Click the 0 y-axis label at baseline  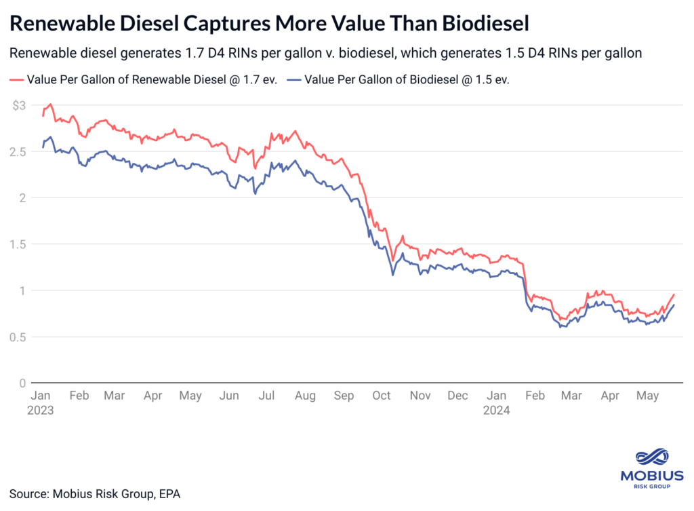coord(23,383)
